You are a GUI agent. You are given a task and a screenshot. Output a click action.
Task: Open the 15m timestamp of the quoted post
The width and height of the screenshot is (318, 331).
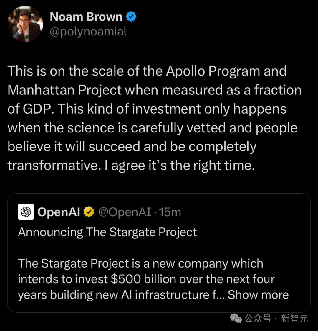pos(170,212)
